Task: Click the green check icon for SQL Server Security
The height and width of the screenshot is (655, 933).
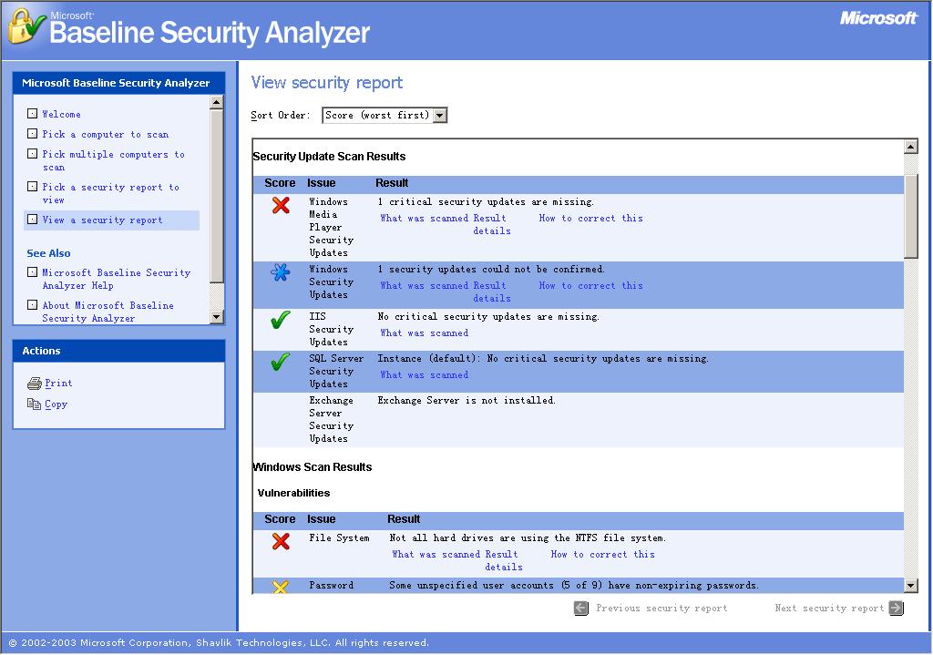Action: (x=281, y=361)
